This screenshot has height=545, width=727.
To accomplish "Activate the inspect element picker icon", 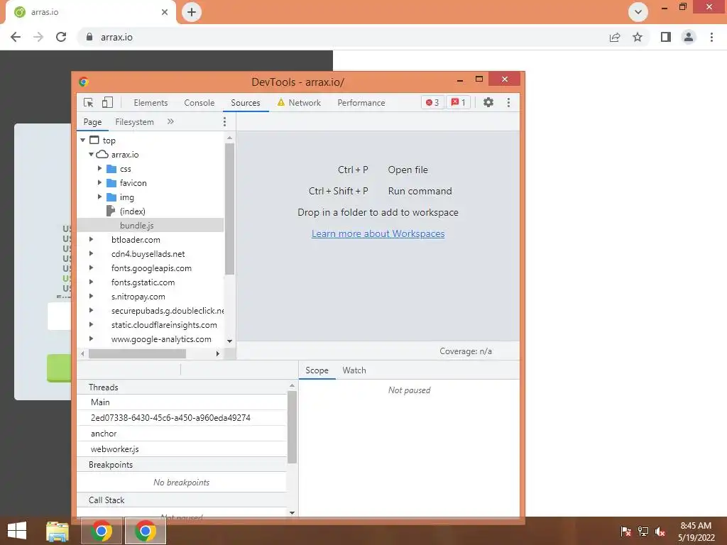I will (88, 102).
